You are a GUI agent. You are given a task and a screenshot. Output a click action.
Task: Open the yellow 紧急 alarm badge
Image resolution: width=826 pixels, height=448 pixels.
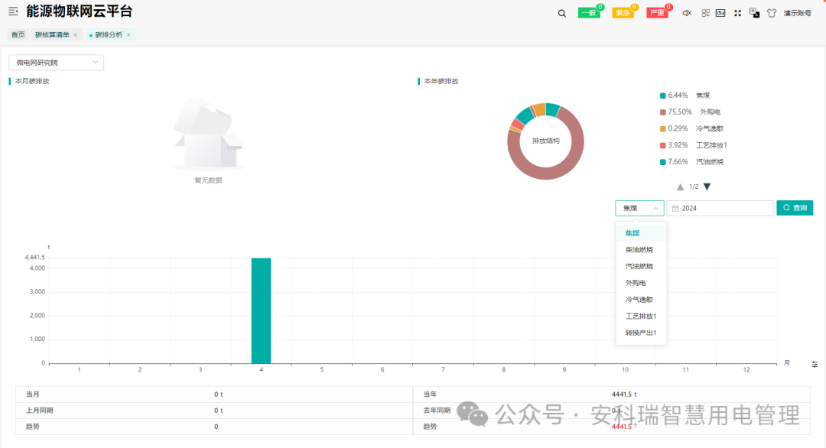tap(623, 13)
